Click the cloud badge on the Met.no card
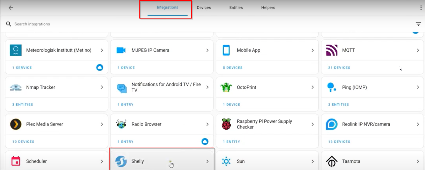425x170 pixels. pyautogui.click(x=100, y=68)
